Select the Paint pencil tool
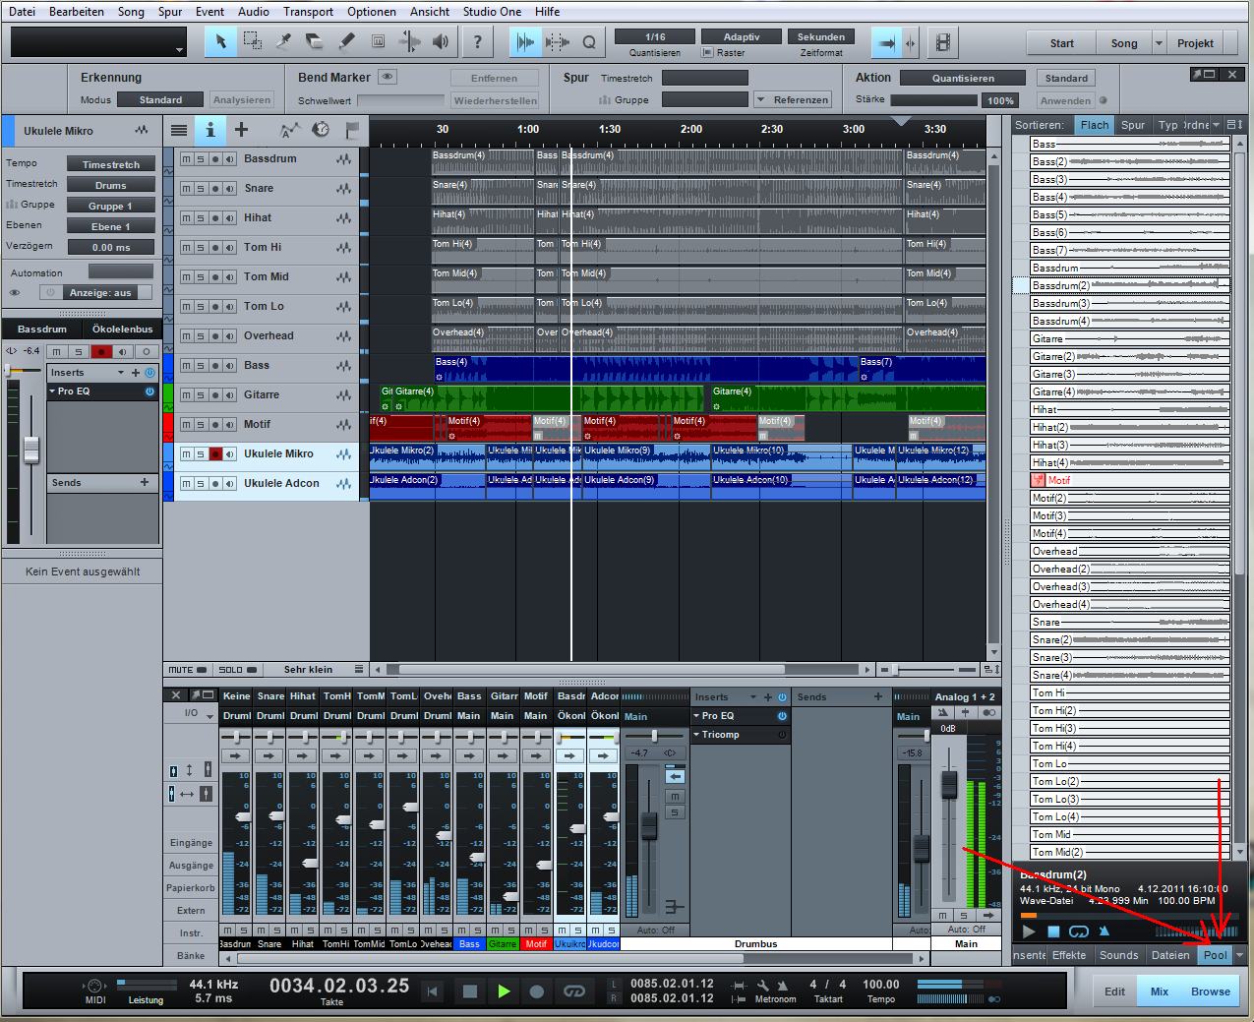Viewport: 1254px width, 1022px height. 346,42
